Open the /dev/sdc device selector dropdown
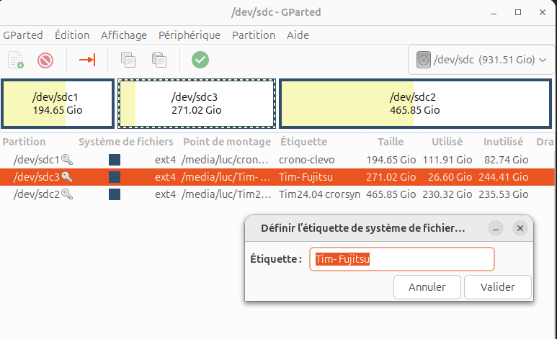This screenshot has height=339, width=557. [481, 60]
